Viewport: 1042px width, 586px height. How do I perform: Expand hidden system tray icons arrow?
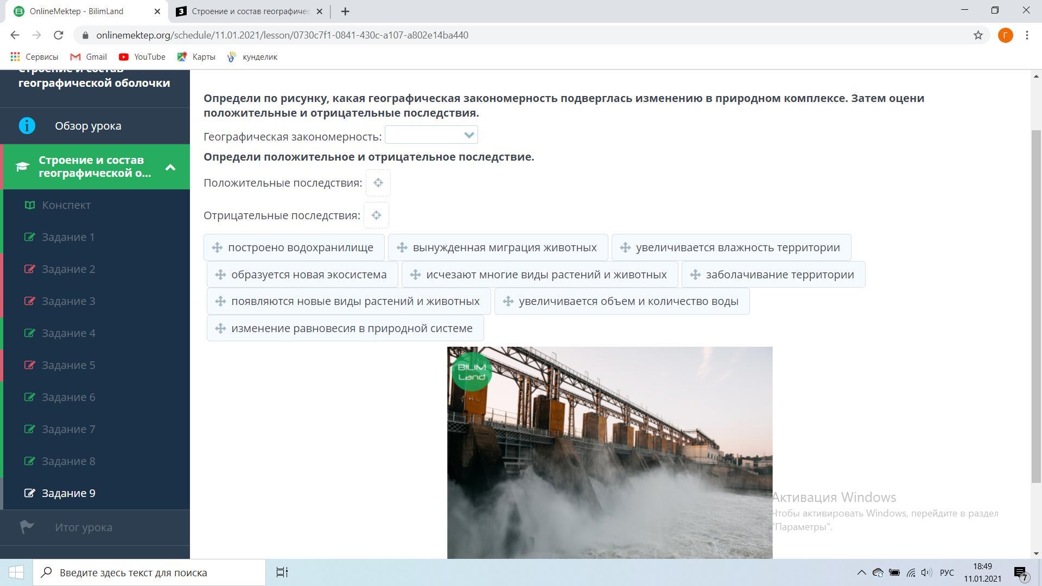(861, 572)
